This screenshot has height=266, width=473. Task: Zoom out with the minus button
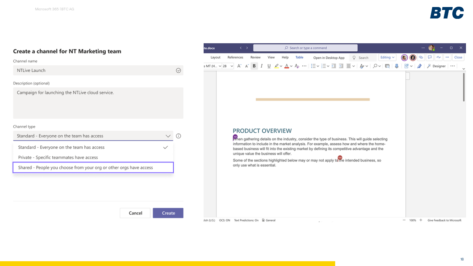point(405,221)
